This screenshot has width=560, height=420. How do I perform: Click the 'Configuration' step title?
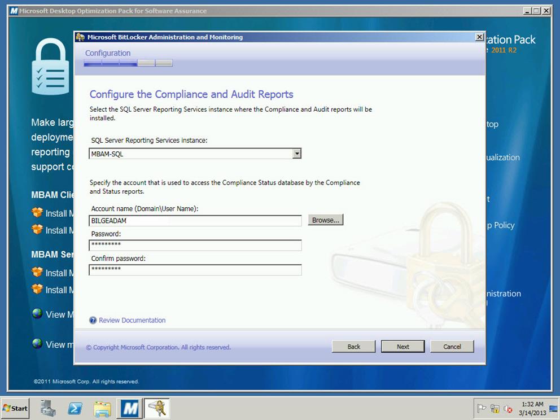click(108, 53)
